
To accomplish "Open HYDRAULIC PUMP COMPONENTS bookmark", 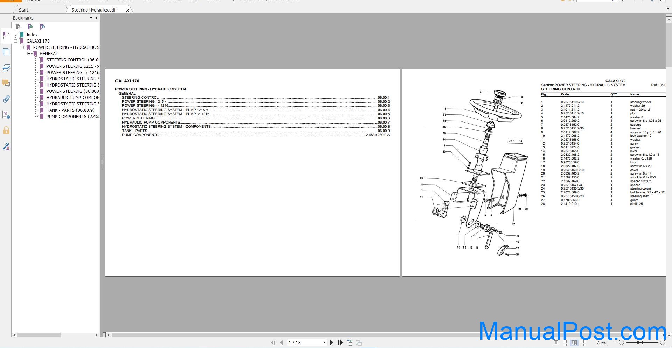I will point(72,97).
